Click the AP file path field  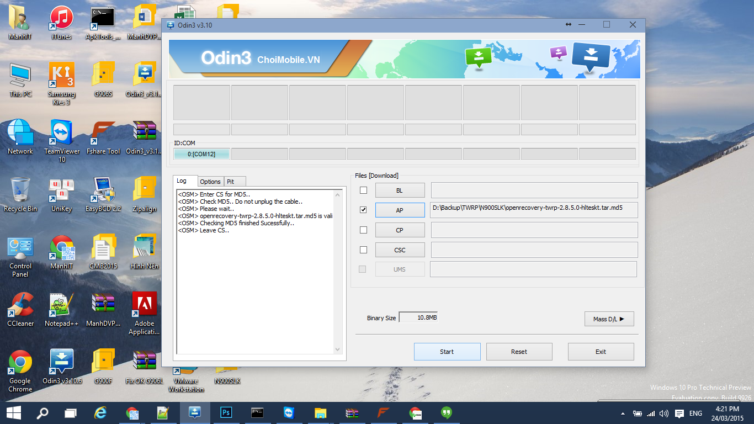534,210
